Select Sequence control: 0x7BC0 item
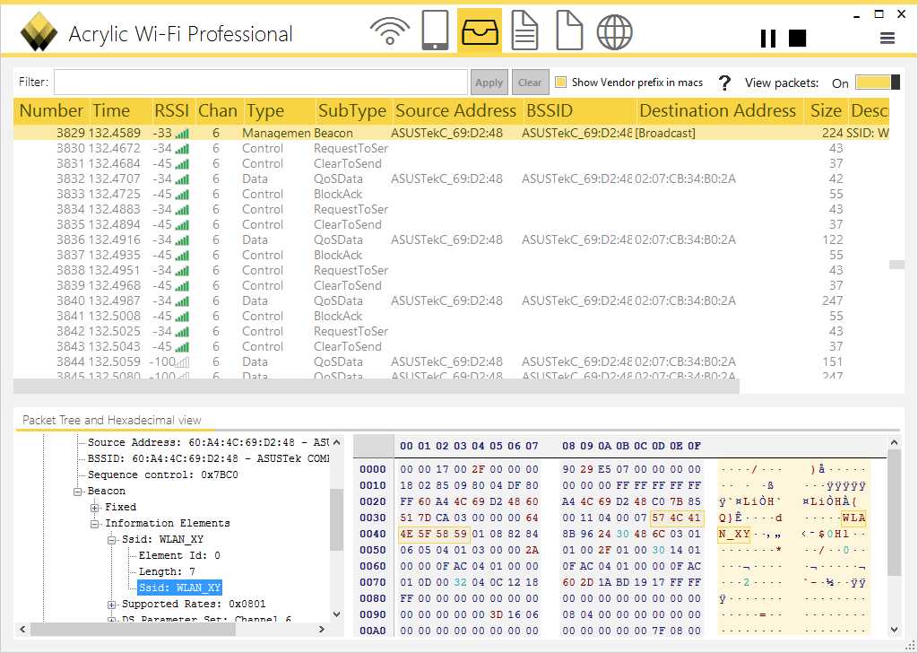The height and width of the screenshot is (653, 918). (163, 475)
